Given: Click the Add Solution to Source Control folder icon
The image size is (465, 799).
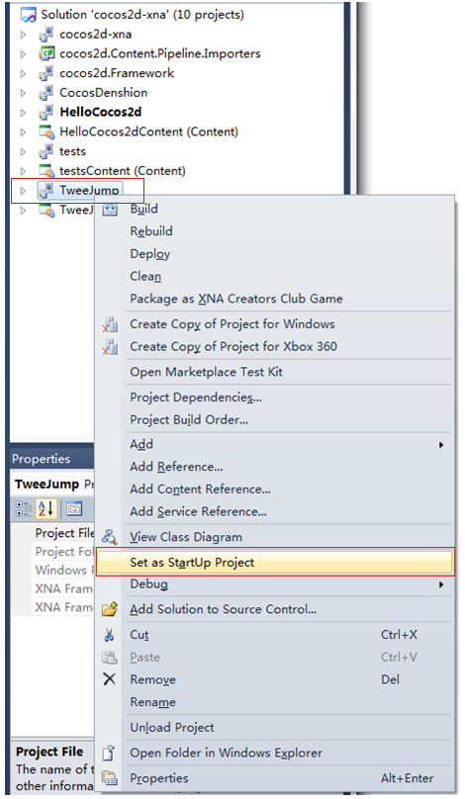Looking at the screenshot, I should pos(110,609).
